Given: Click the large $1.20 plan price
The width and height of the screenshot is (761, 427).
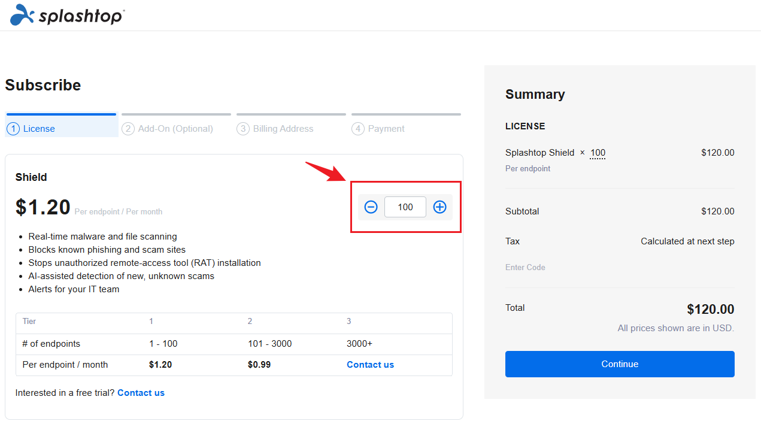Looking at the screenshot, I should [43, 207].
